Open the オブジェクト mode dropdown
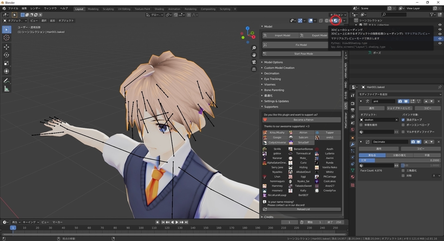444x241 pixels. point(15,21)
